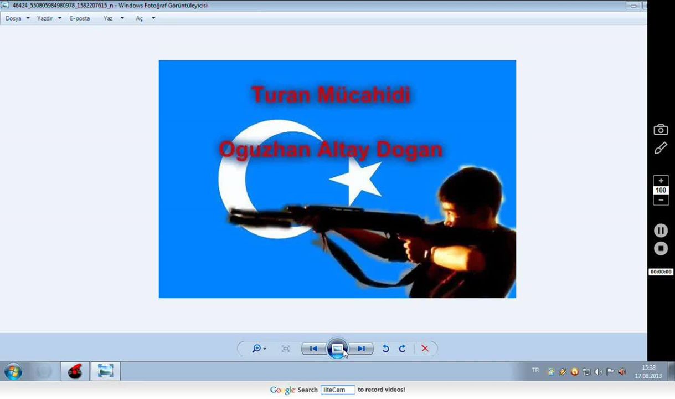675x399 pixels.
Task: Click the liteCam search field
Action: click(338, 390)
